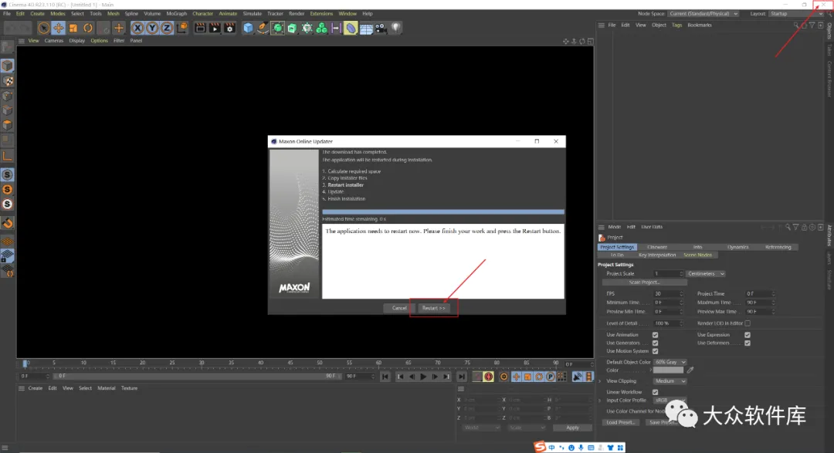The image size is (834, 453).
Task: Select the Rotate tool icon
Action: click(x=88, y=28)
